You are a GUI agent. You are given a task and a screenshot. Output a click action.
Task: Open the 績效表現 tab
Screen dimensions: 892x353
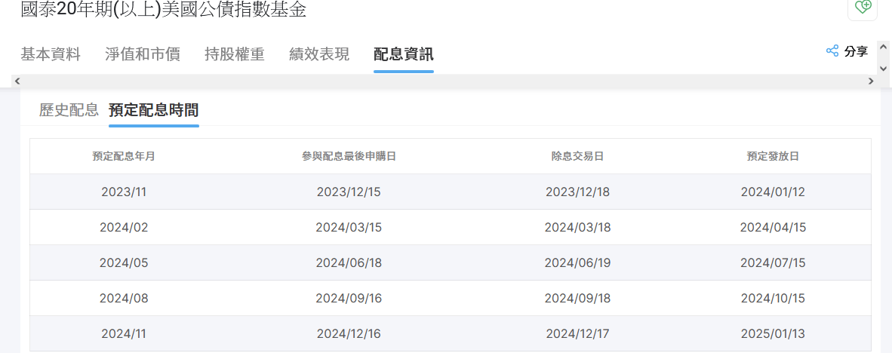tap(319, 54)
